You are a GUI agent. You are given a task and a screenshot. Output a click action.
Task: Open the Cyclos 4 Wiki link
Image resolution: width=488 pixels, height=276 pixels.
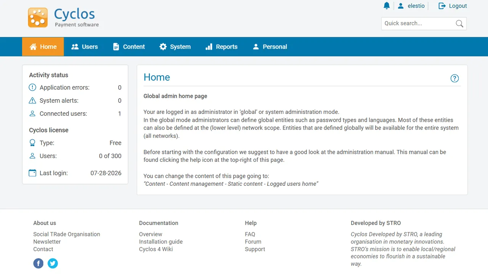[156, 249]
